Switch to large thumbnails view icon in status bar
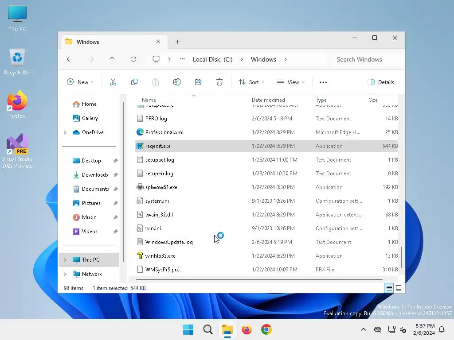The image size is (454, 340). click(399, 288)
